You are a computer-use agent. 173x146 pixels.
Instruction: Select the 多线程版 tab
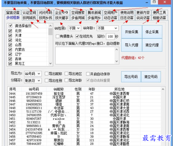pos(13,18)
